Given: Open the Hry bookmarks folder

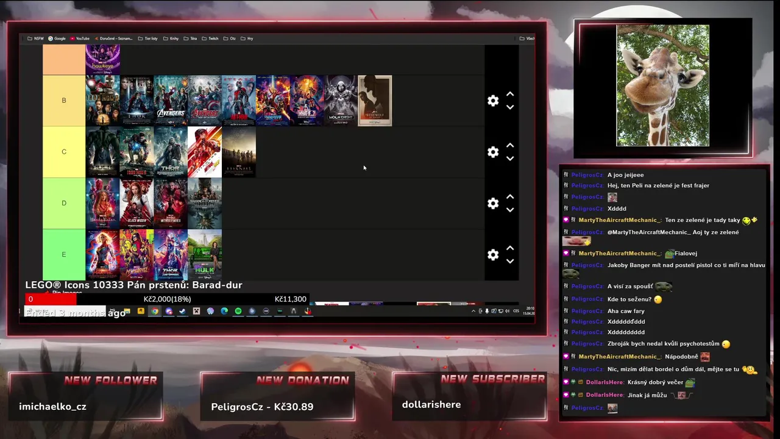Looking at the screenshot, I should coord(247,38).
